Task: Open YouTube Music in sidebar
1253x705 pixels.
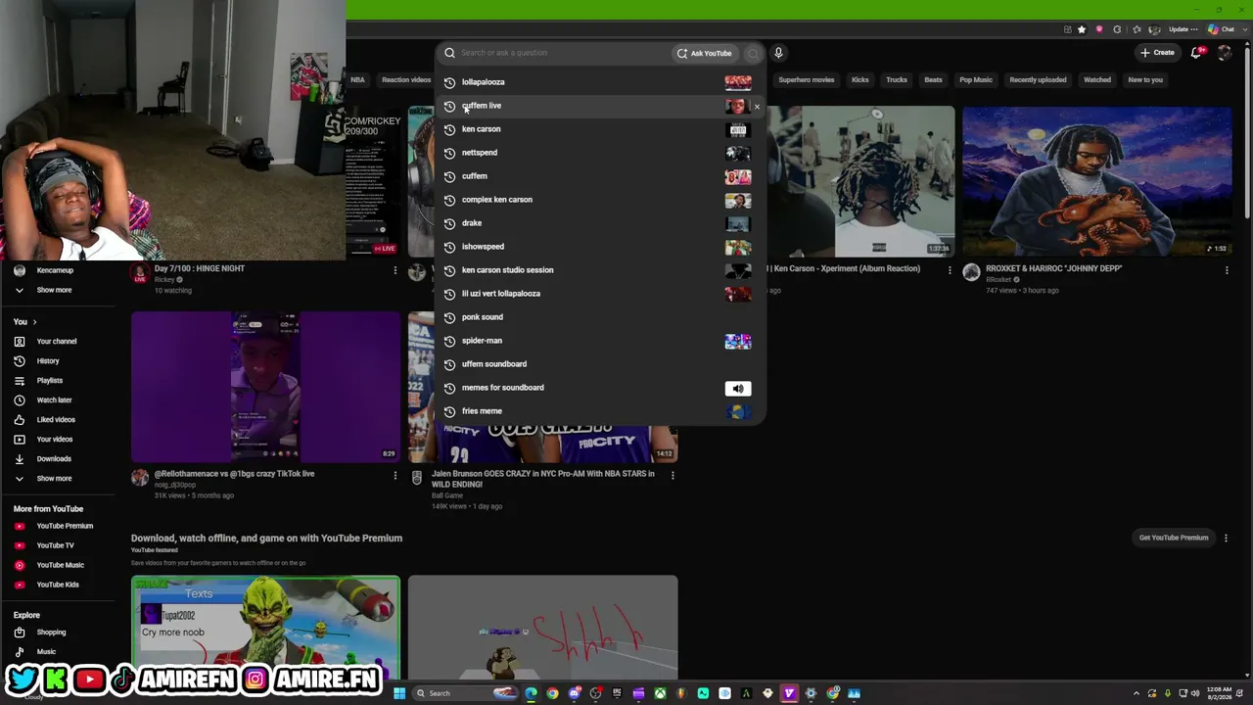Action: 61,565
